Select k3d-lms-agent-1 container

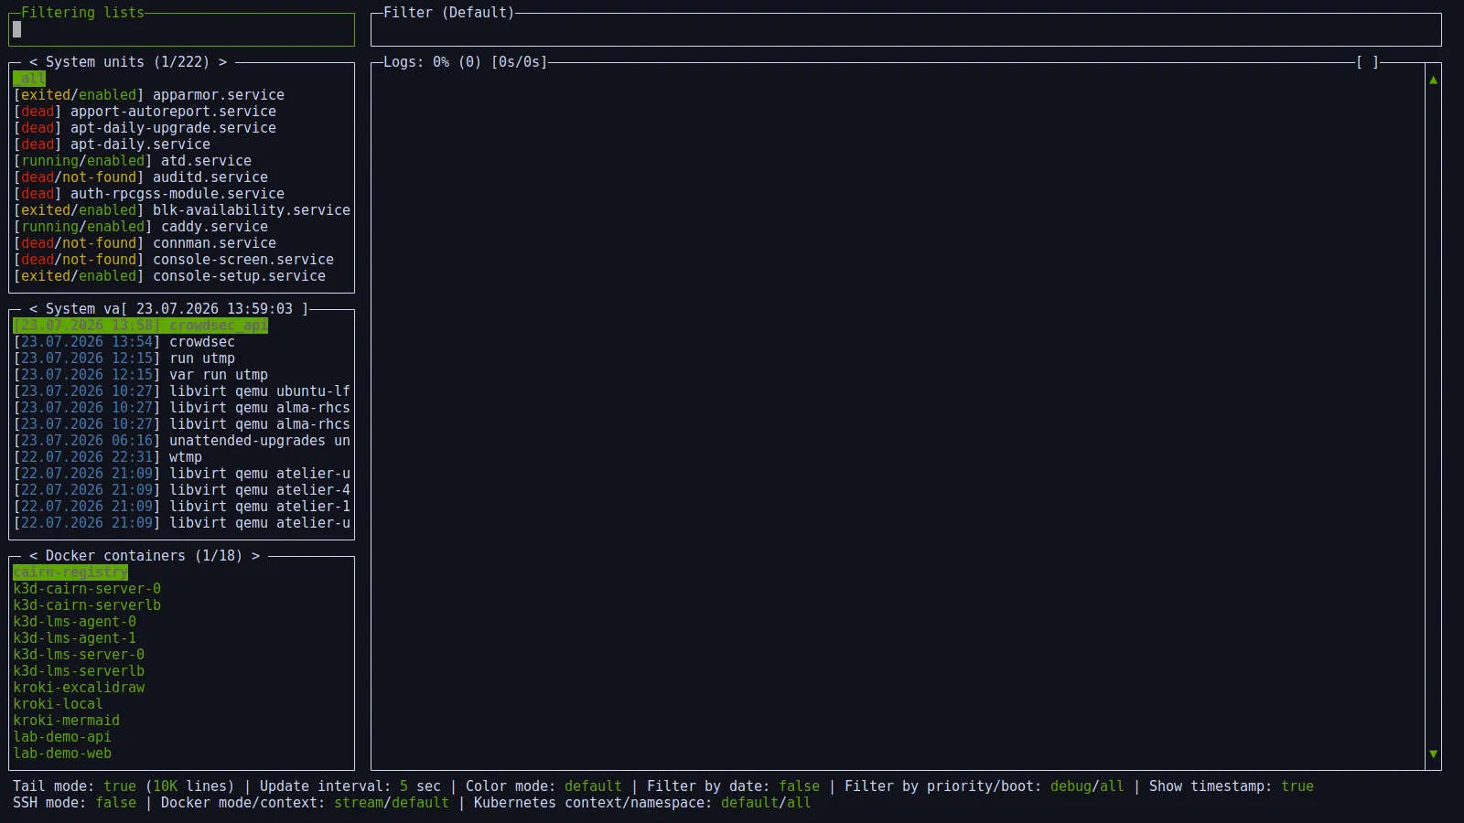coord(74,638)
